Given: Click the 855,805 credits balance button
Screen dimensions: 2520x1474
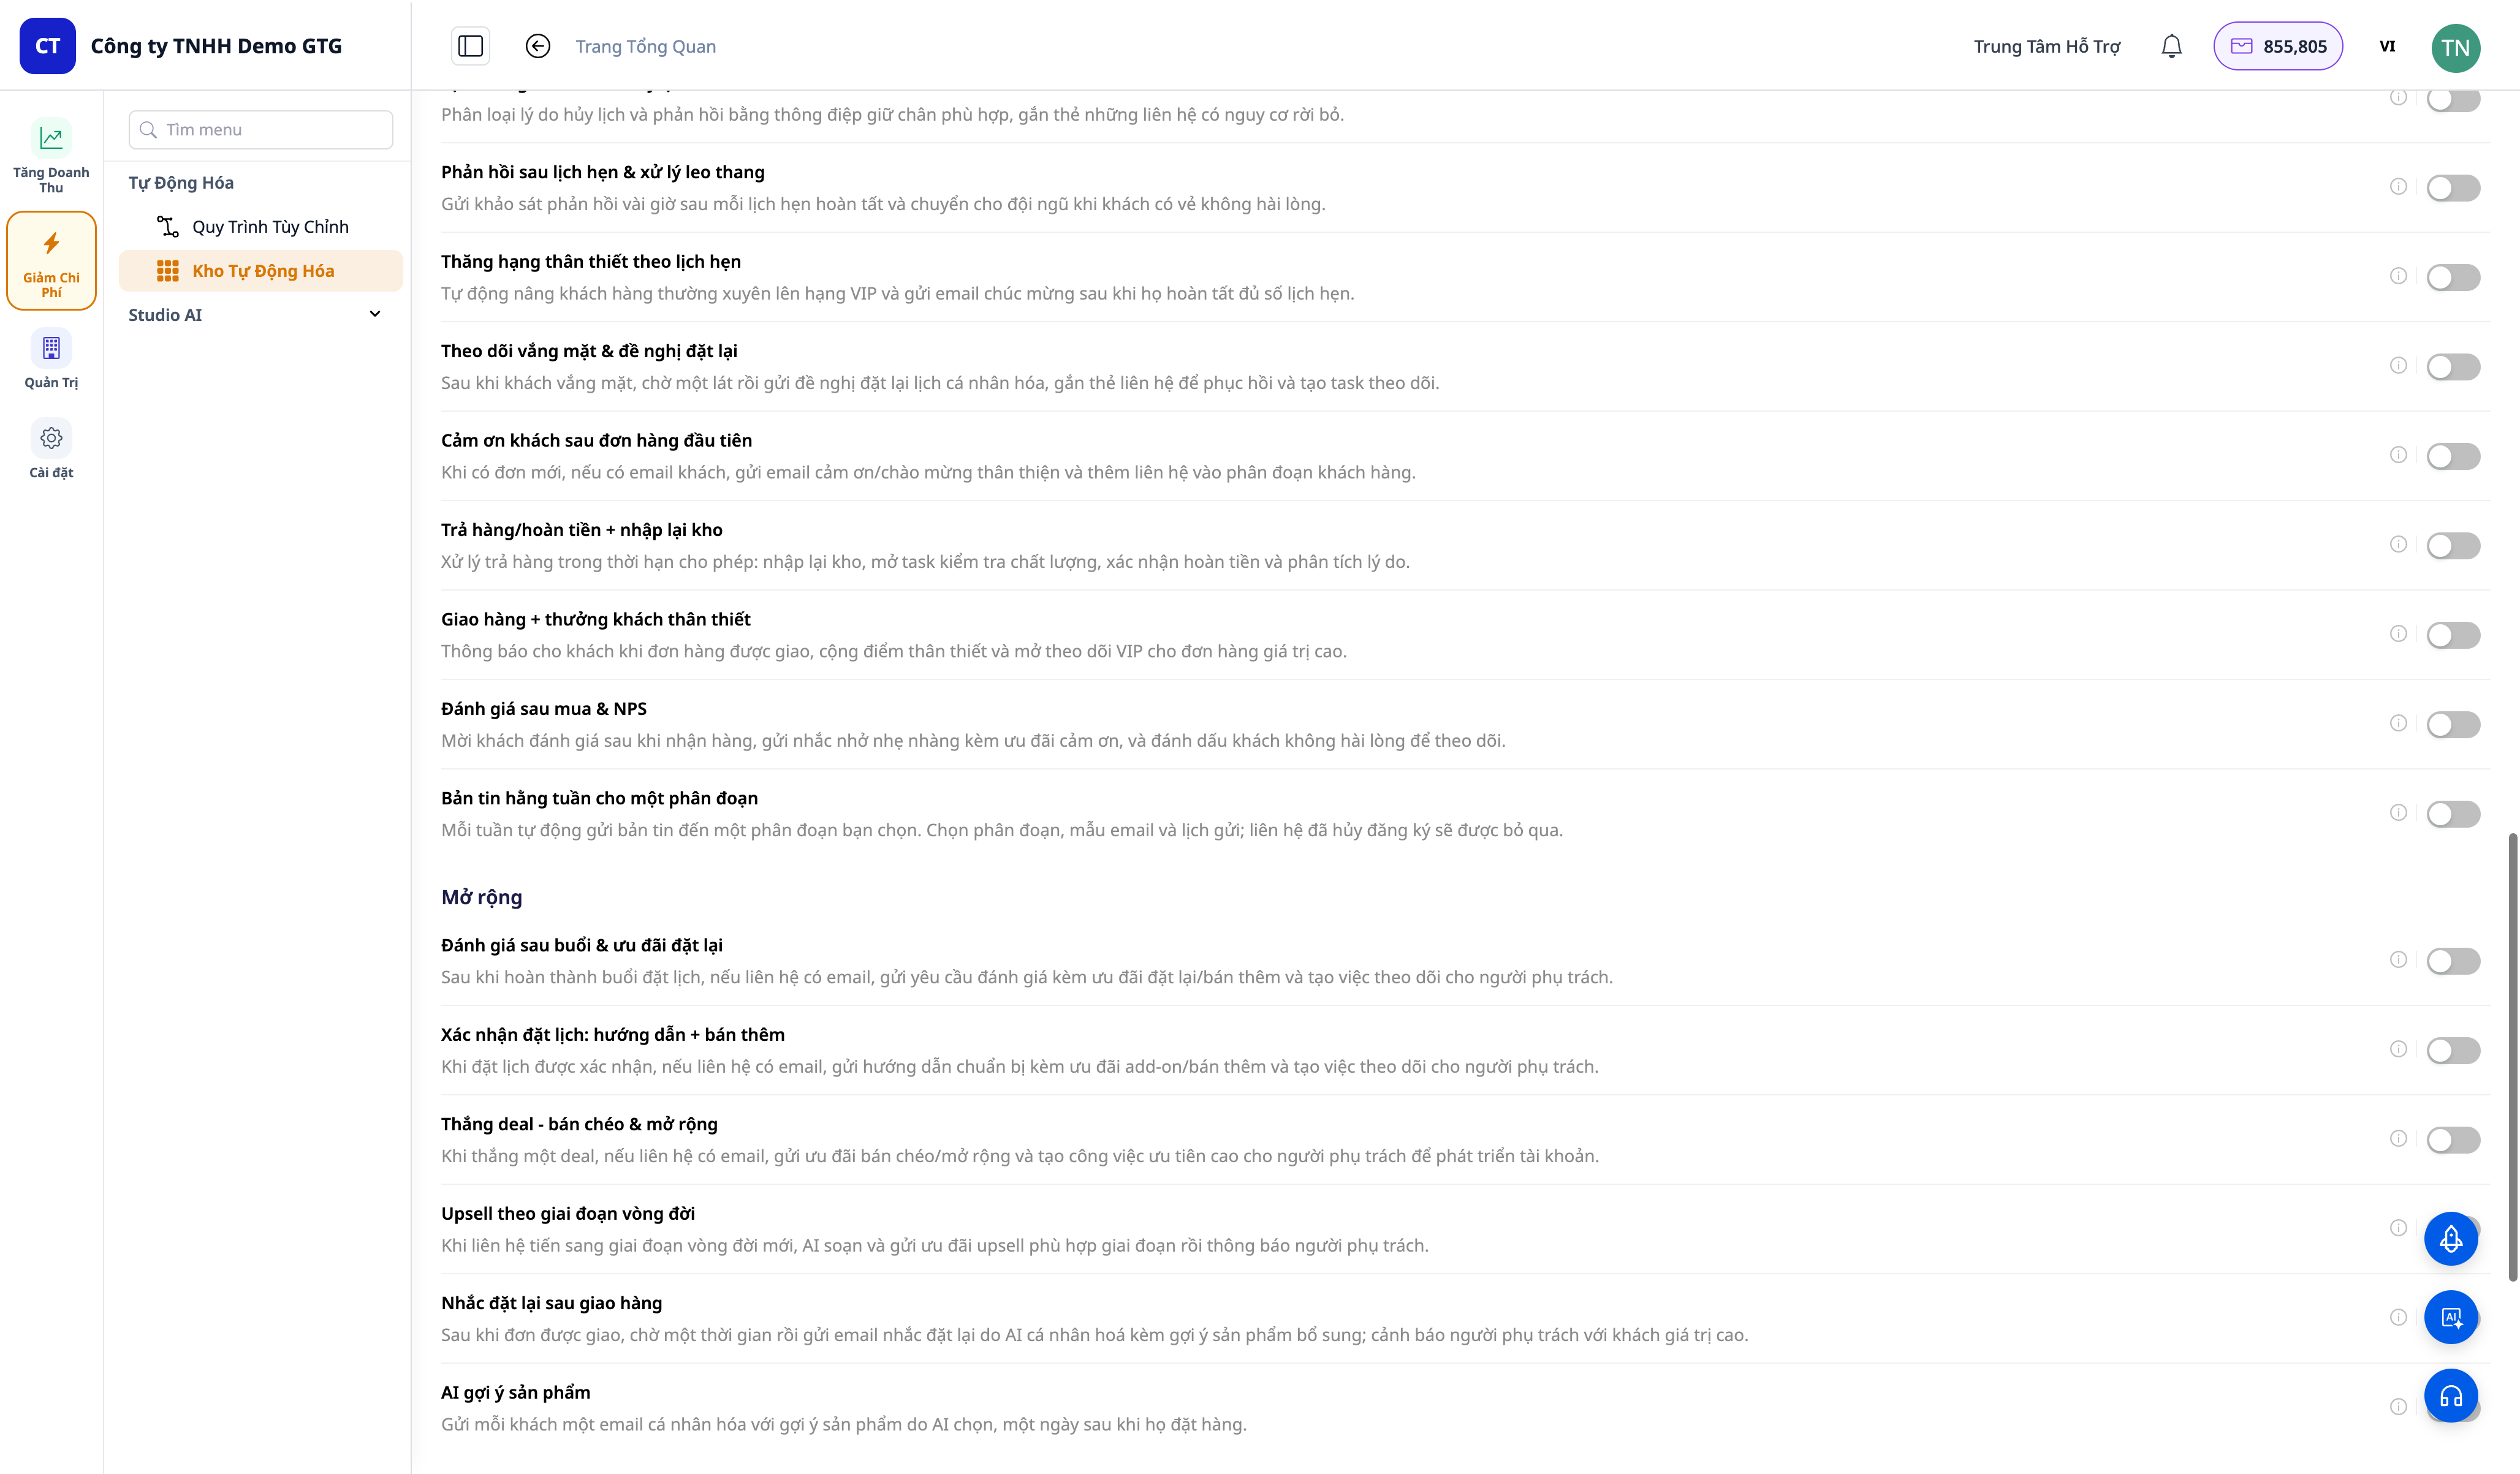Looking at the screenshot, I should [2278, 46].
